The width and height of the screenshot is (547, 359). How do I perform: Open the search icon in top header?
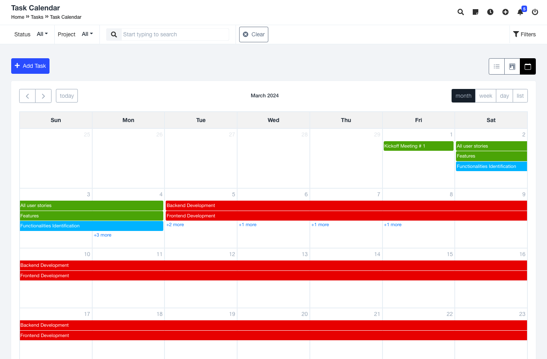[x=460, y=12]
